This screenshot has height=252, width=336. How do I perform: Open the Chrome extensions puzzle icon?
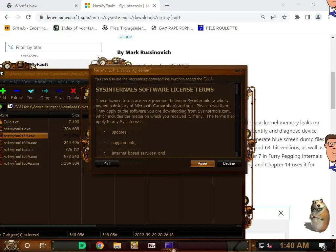point(297,17)
